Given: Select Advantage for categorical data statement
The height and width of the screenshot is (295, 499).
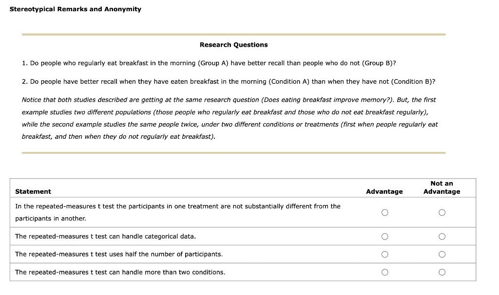Looking at the screenshot, I should [x=384, y=236].
